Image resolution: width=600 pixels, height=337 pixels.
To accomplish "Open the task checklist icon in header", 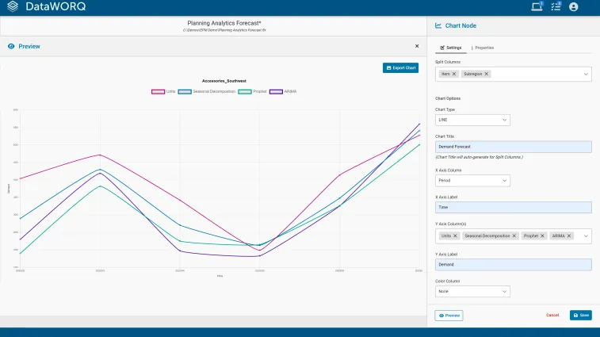I will tap(556, 6).
